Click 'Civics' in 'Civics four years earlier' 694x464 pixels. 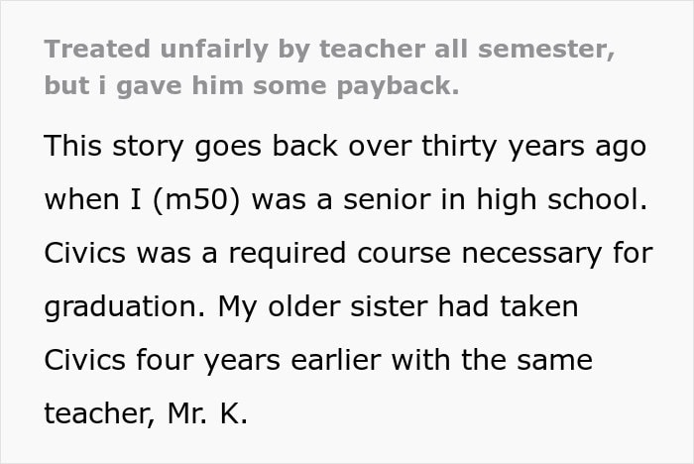[85, 361]
